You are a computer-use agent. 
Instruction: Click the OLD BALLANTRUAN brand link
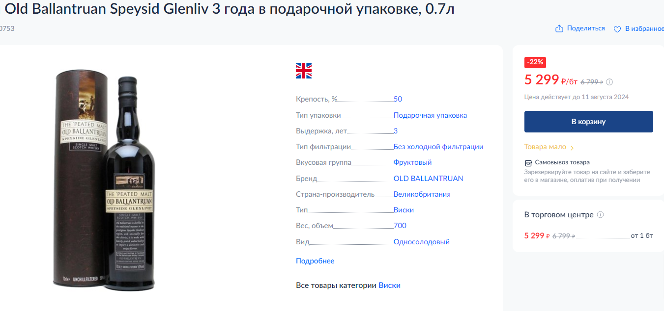pyautogui.click(x=428, y=179)
